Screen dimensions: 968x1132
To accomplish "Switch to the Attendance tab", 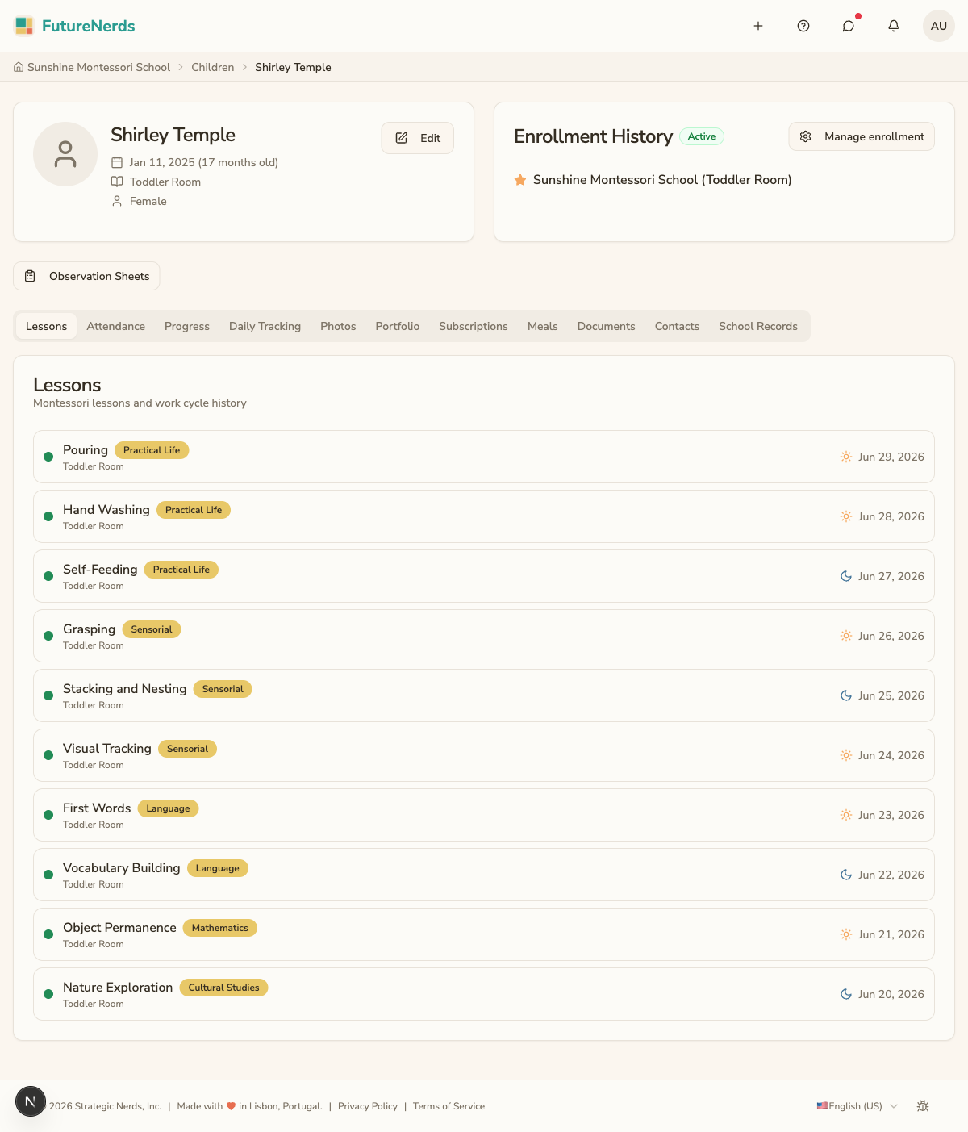I will tap(116, 326).
